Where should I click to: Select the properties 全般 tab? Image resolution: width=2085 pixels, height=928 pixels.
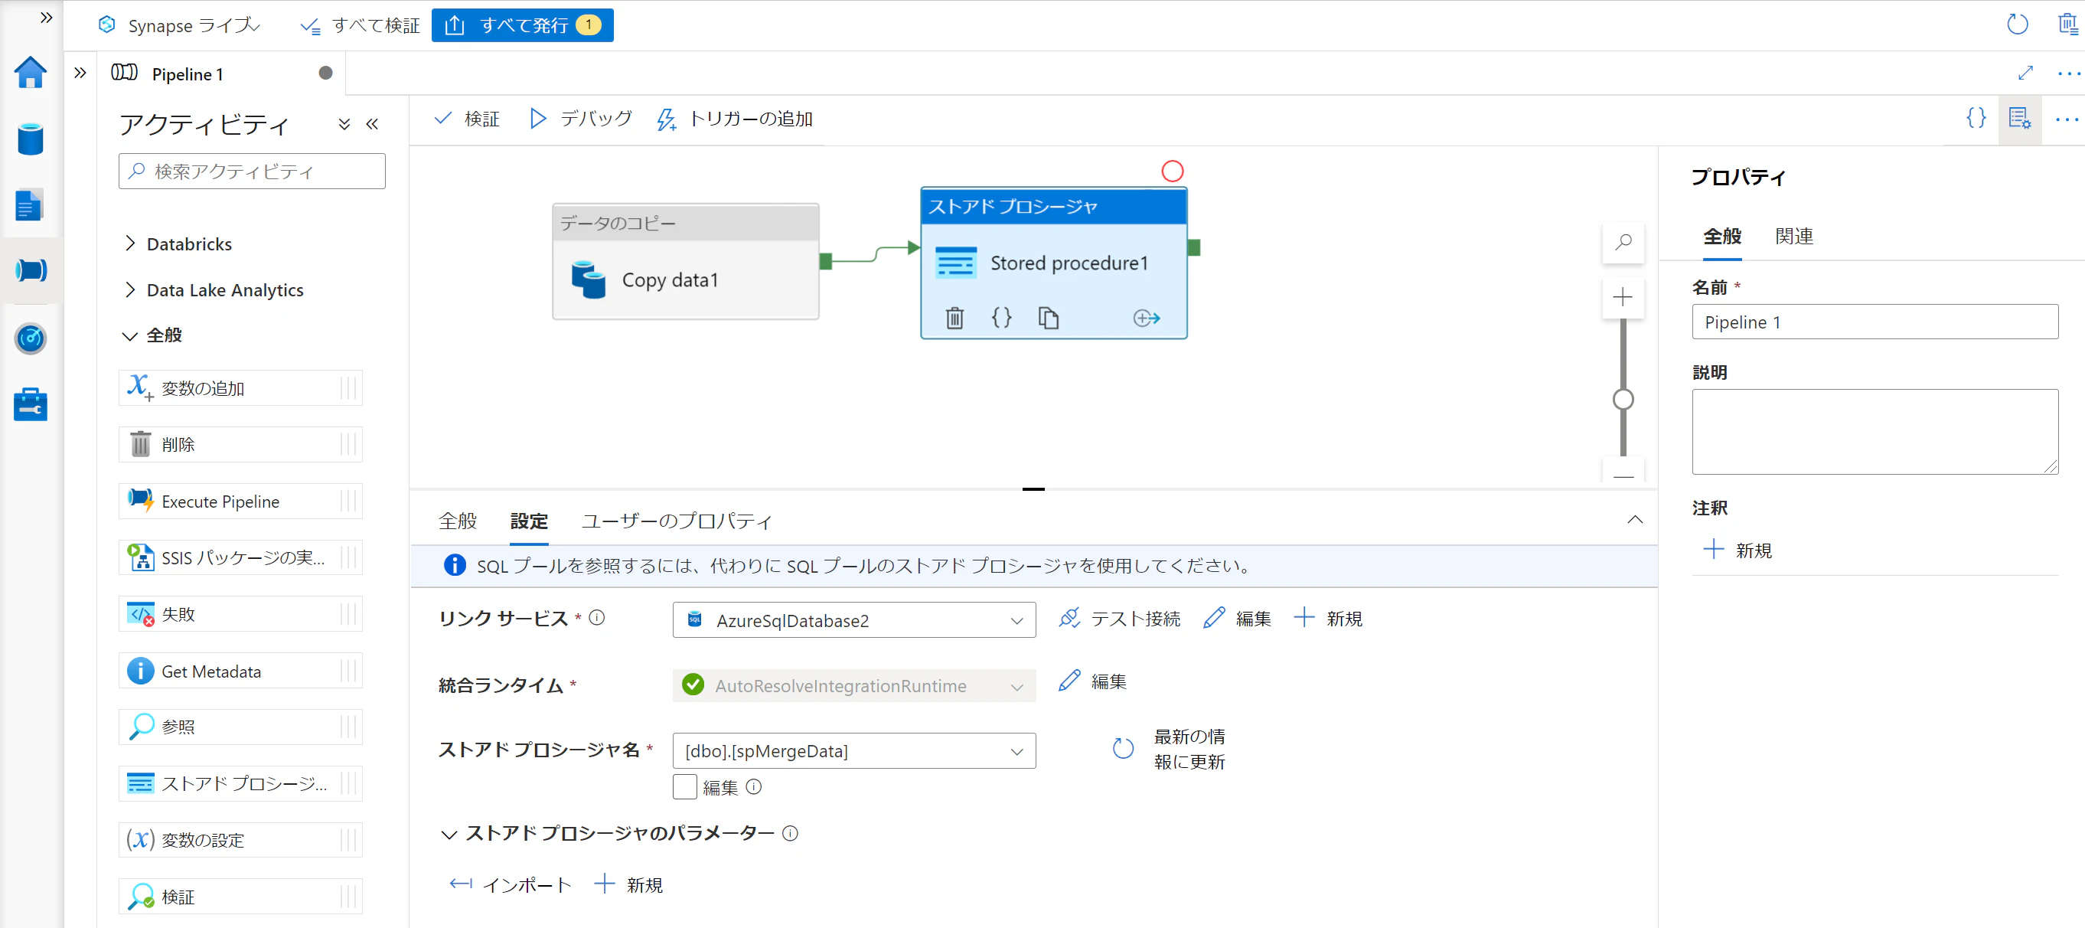point(1721,237)
